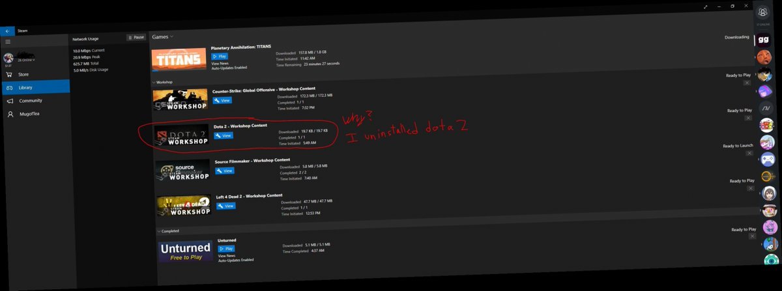Play Unturned from the Completed list
Image resolution: width=782 pixels, height=291 pixels.
[226, 249]
